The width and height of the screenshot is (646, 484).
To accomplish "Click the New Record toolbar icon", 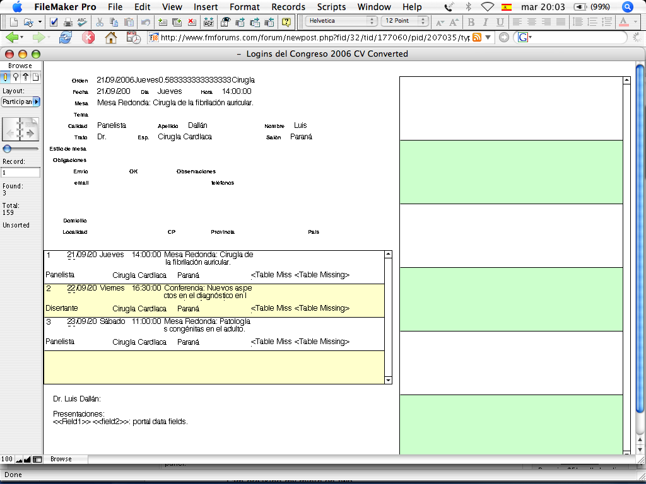I will [x=163, y=22].
